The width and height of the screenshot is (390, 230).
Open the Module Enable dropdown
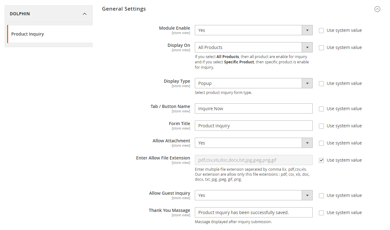click(x=253, y=30)
